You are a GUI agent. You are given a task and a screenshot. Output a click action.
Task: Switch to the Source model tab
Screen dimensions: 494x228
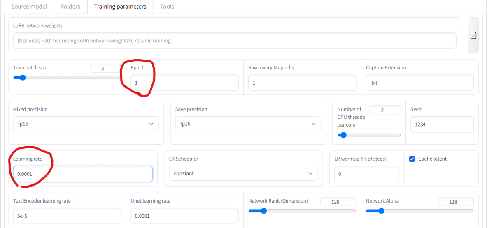29,7
